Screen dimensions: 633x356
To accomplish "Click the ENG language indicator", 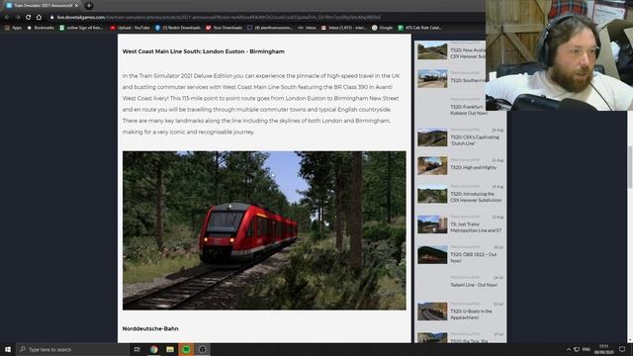I will pyautogui.click(x=587, y=349).
